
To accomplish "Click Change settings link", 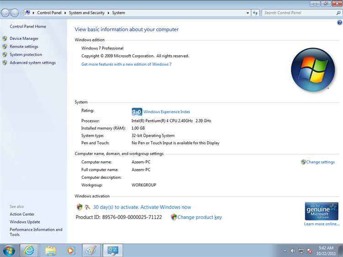I will pos(320,162).
